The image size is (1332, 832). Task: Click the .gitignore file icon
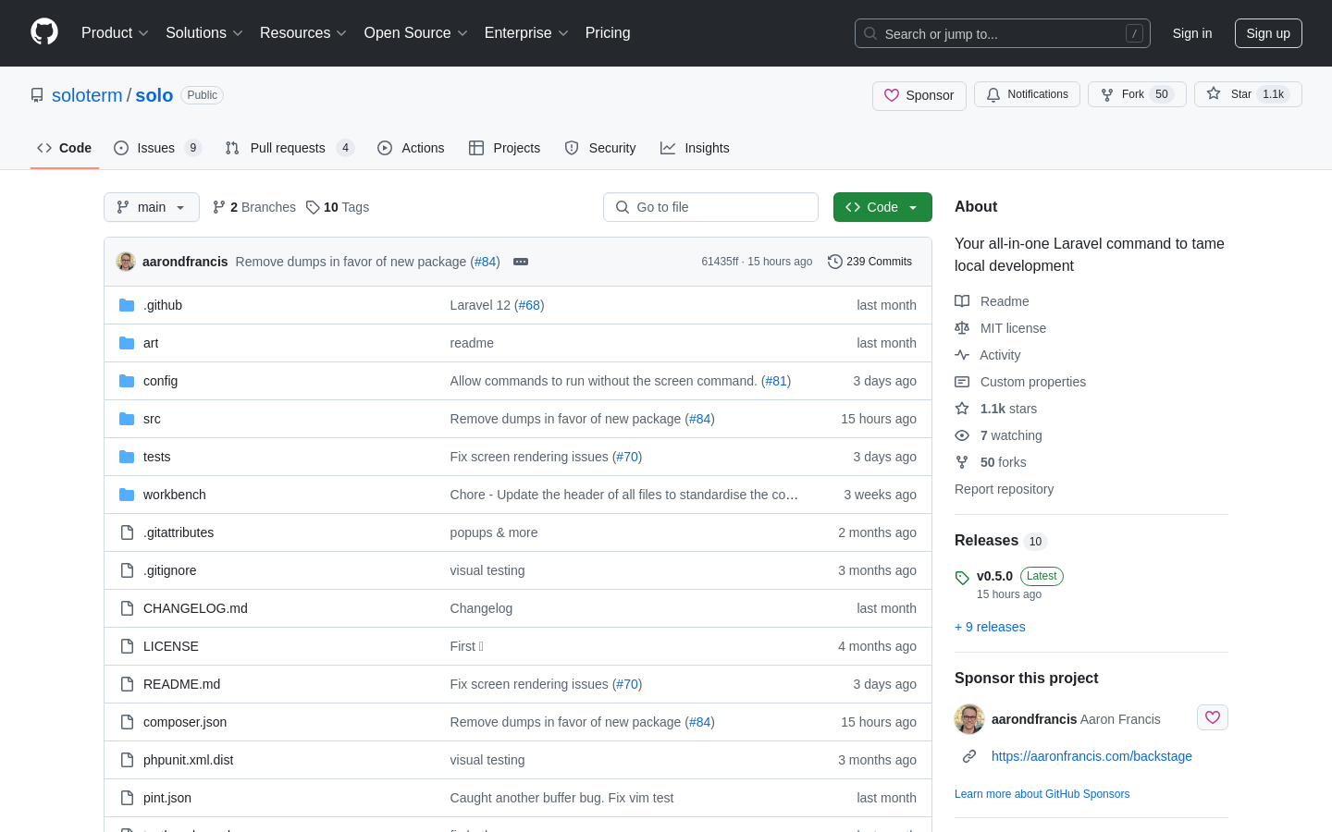[x=127, y=570]
